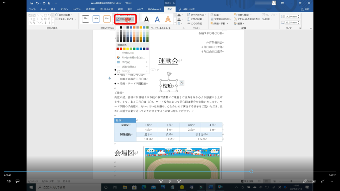Switch to the ホーム tab
This screenshot has width=340, height=191.
[43, 9]
